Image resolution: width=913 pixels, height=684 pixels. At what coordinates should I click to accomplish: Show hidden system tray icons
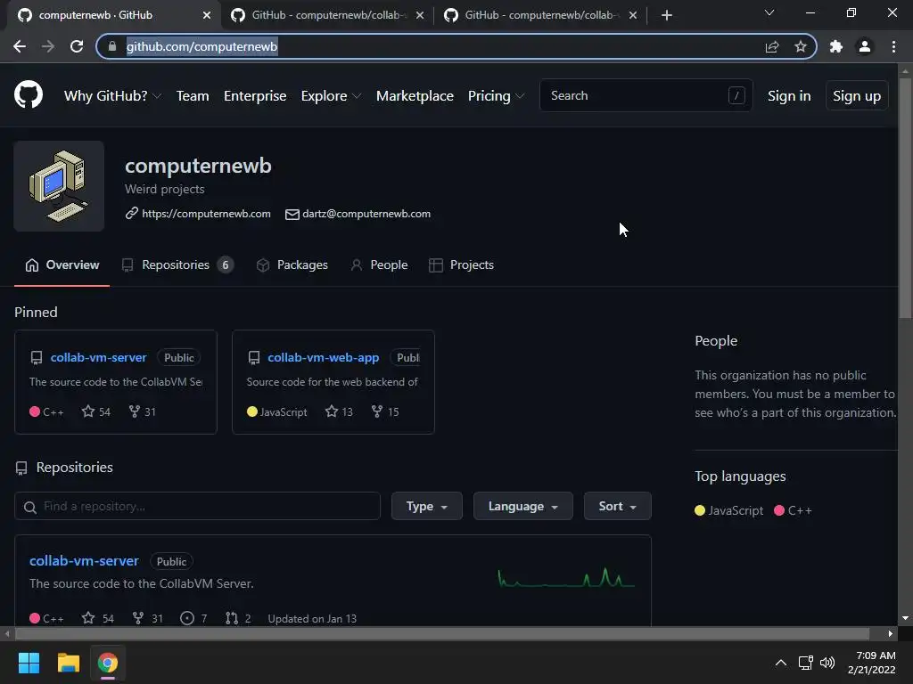(781, 663)
